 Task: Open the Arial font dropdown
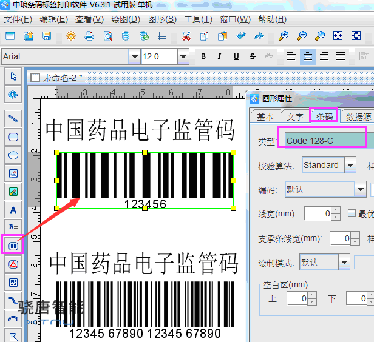pos(135,56)
